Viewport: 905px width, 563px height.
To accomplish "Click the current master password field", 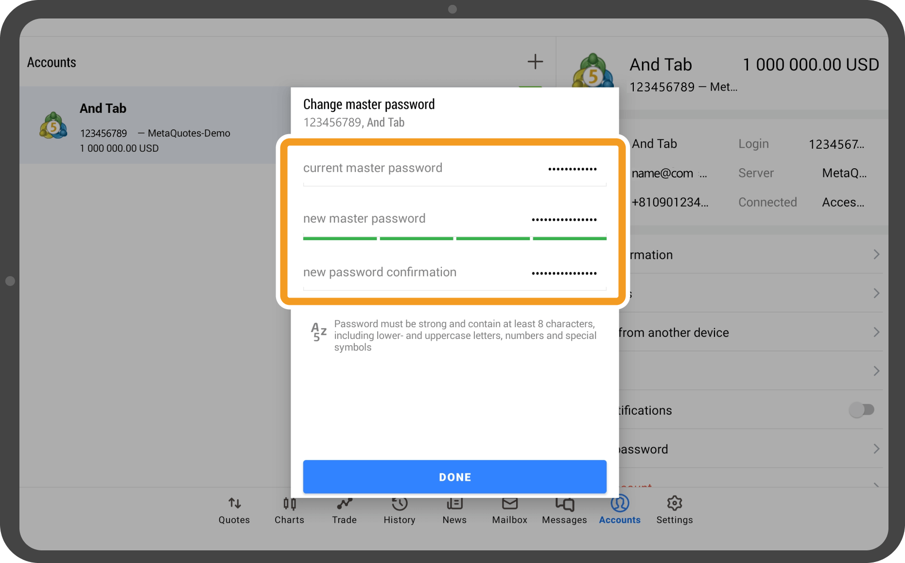I will click(x=454, y=168).
